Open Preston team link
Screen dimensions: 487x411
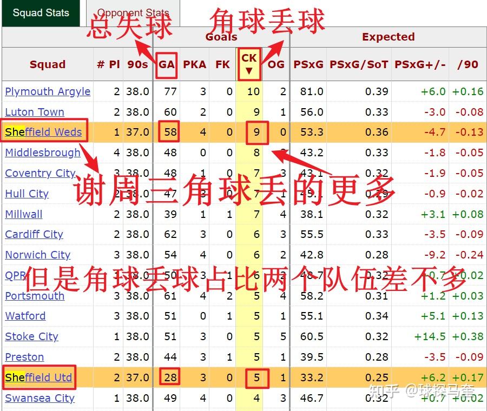point(24,357)
